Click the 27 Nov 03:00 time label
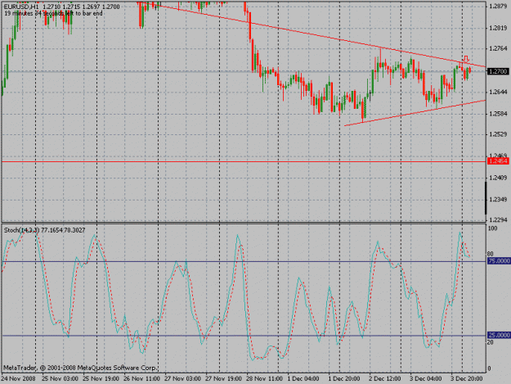The image size is (511, 384). pos(183,378)
